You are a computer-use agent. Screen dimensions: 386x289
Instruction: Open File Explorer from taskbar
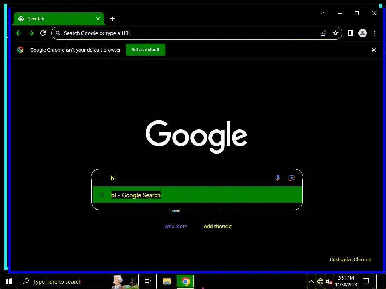167,281
